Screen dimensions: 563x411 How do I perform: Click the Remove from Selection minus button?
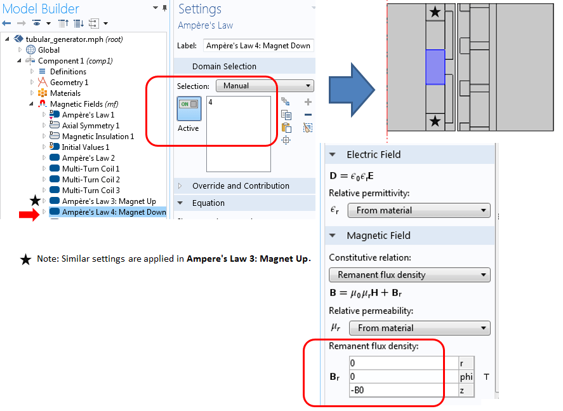pyautogui.click(x=308, y=114)
